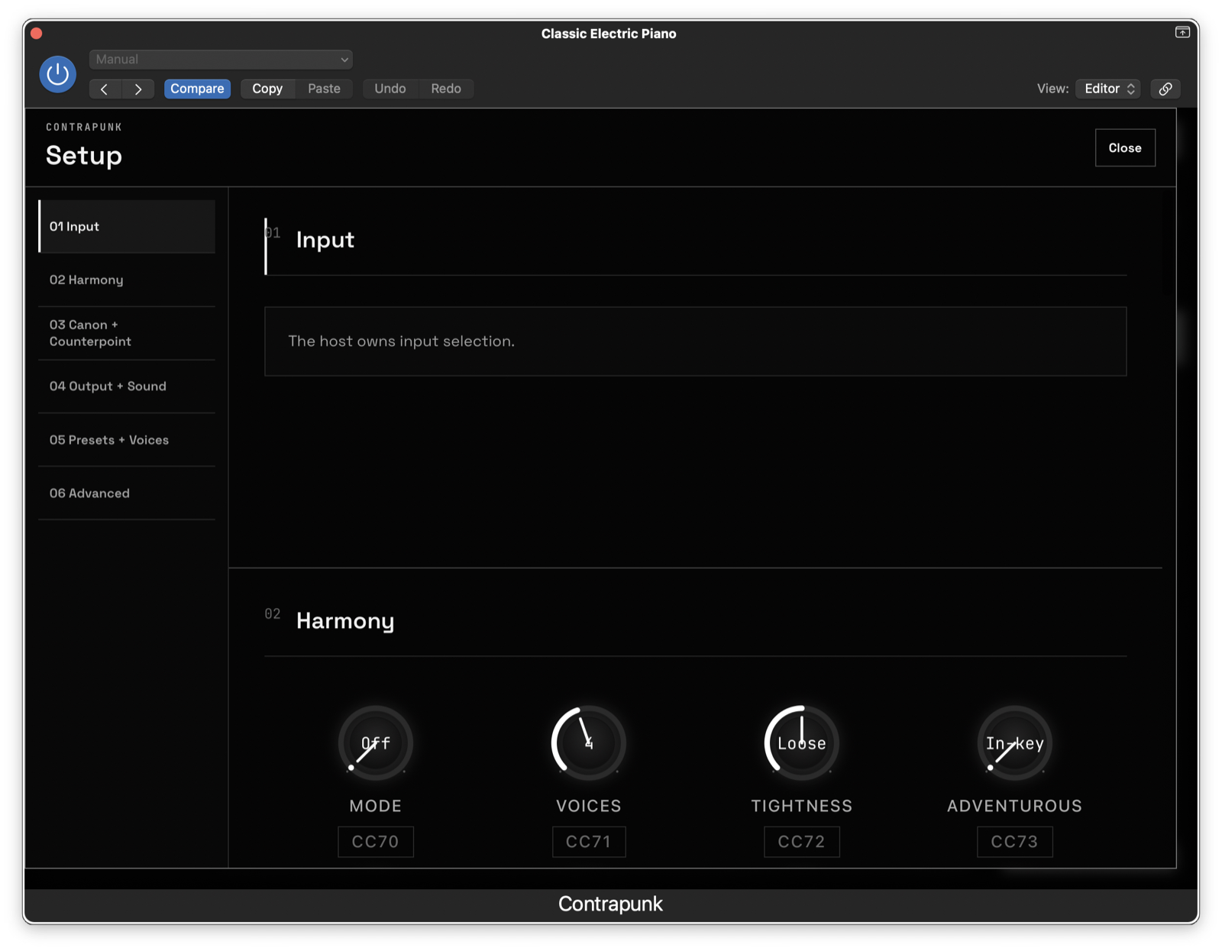Screen dimensions: 1222x951
Task: Click the VOICES knob label
Action: (x=589, y=806)
